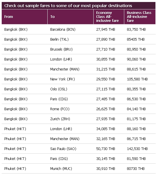The height and width of the screenshot is (175, 158).
Task: Click the Zurich (ZRH) destination
Action: tap(60, 119)
